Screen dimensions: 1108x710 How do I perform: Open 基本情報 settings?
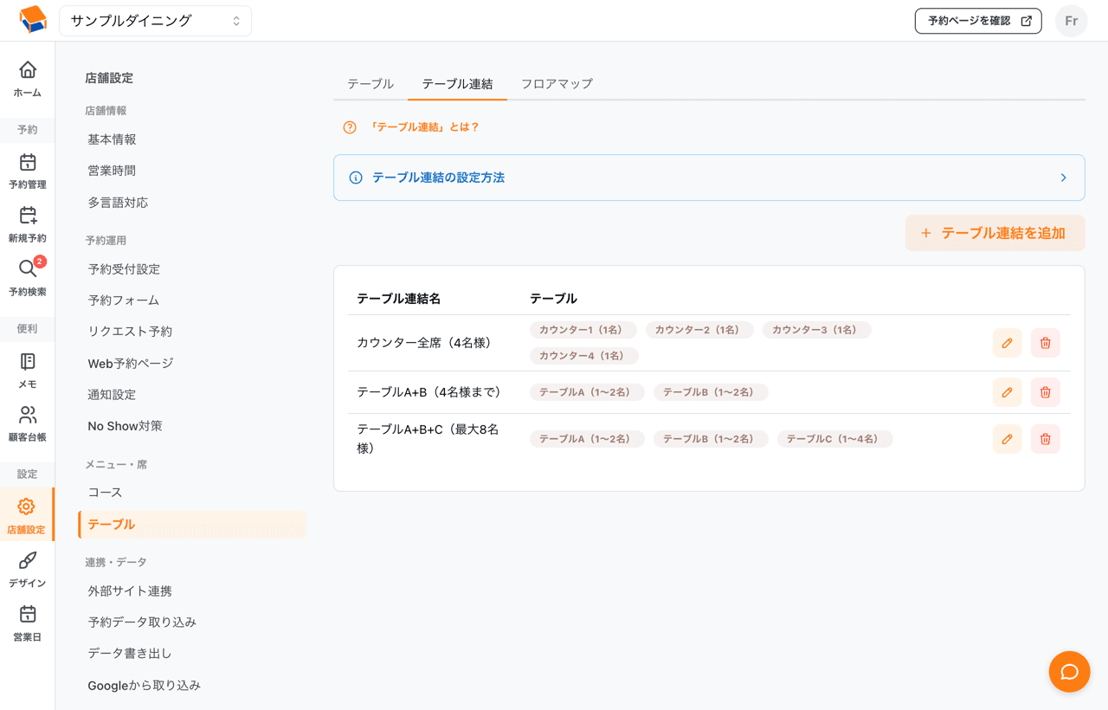click(x=112, y=139)
